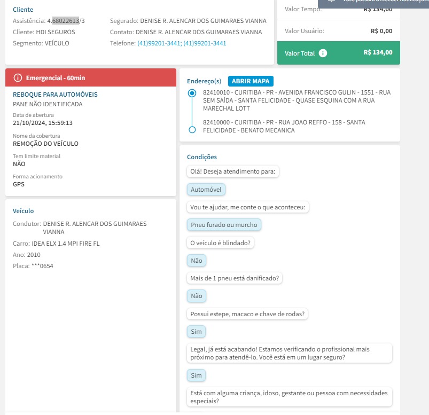This screenshot has width=429, height=415.
Task: Call the first phone number (41)99201-3441
Action: point(159,43)
